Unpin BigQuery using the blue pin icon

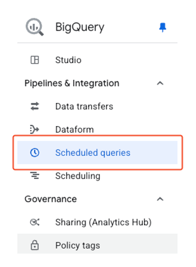(162, 27)
